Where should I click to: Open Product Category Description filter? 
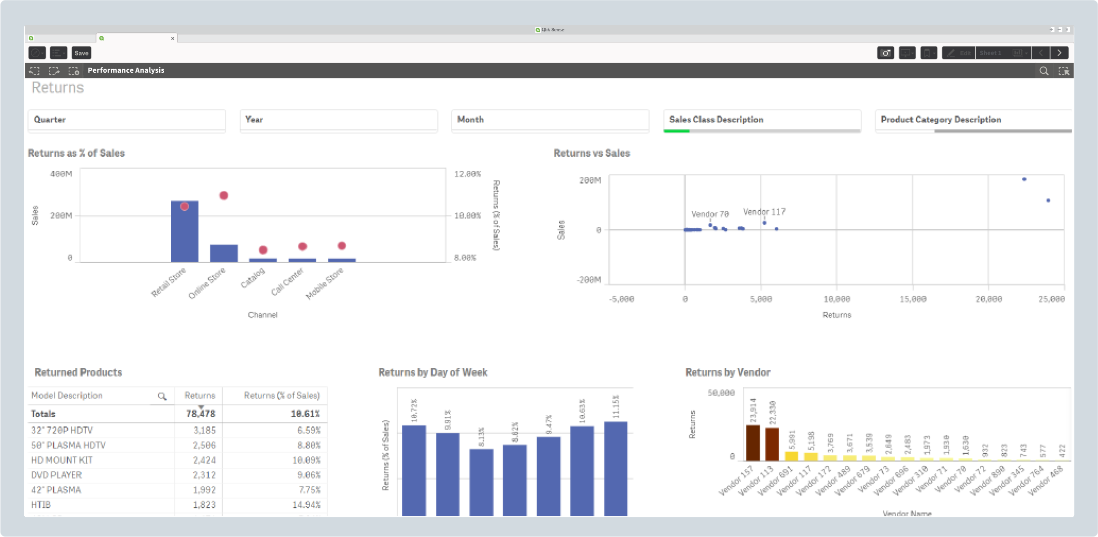pyautogui.click(x=973, y=120)
